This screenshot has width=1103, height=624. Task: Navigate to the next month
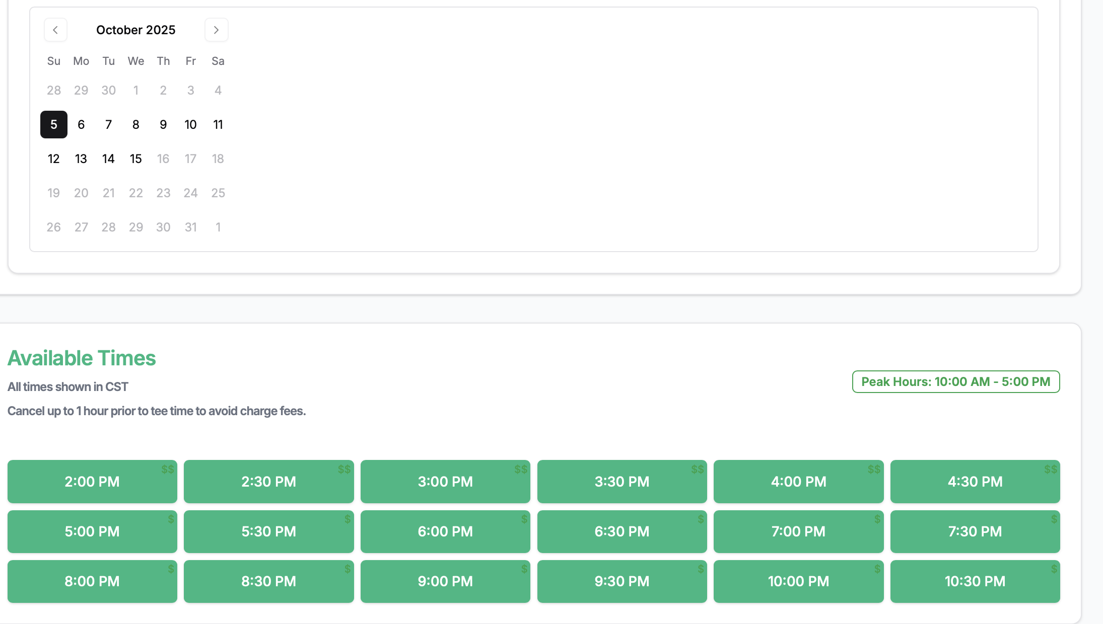[217, 30]
